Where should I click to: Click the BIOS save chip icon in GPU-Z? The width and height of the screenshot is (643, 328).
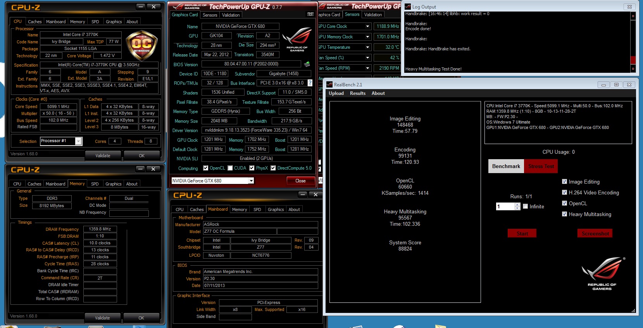click(x=307, y=64)
